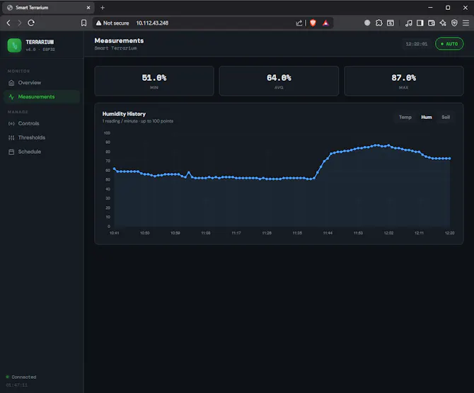
Task: Click the round gray extension icon
Action: click(x=367, y=23)
